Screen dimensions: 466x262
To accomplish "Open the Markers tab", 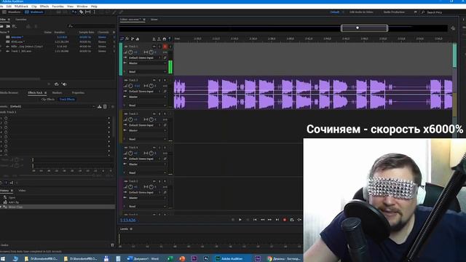I will click(57, 92).
